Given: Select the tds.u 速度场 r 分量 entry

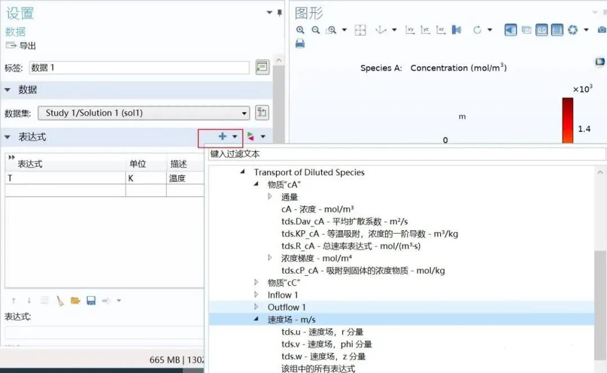Looking at the screenshot, I should tap(320, 331).
